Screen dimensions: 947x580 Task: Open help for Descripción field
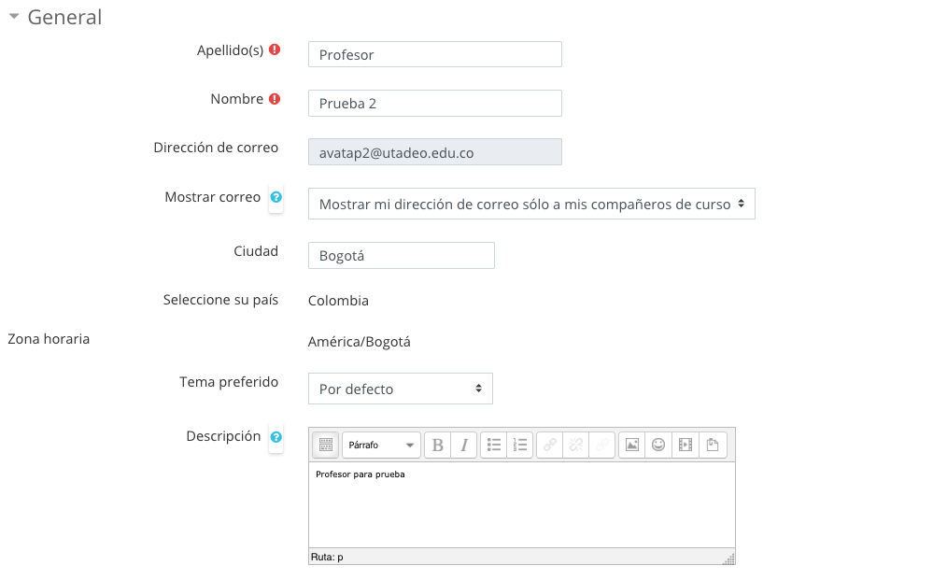(276, 437)
